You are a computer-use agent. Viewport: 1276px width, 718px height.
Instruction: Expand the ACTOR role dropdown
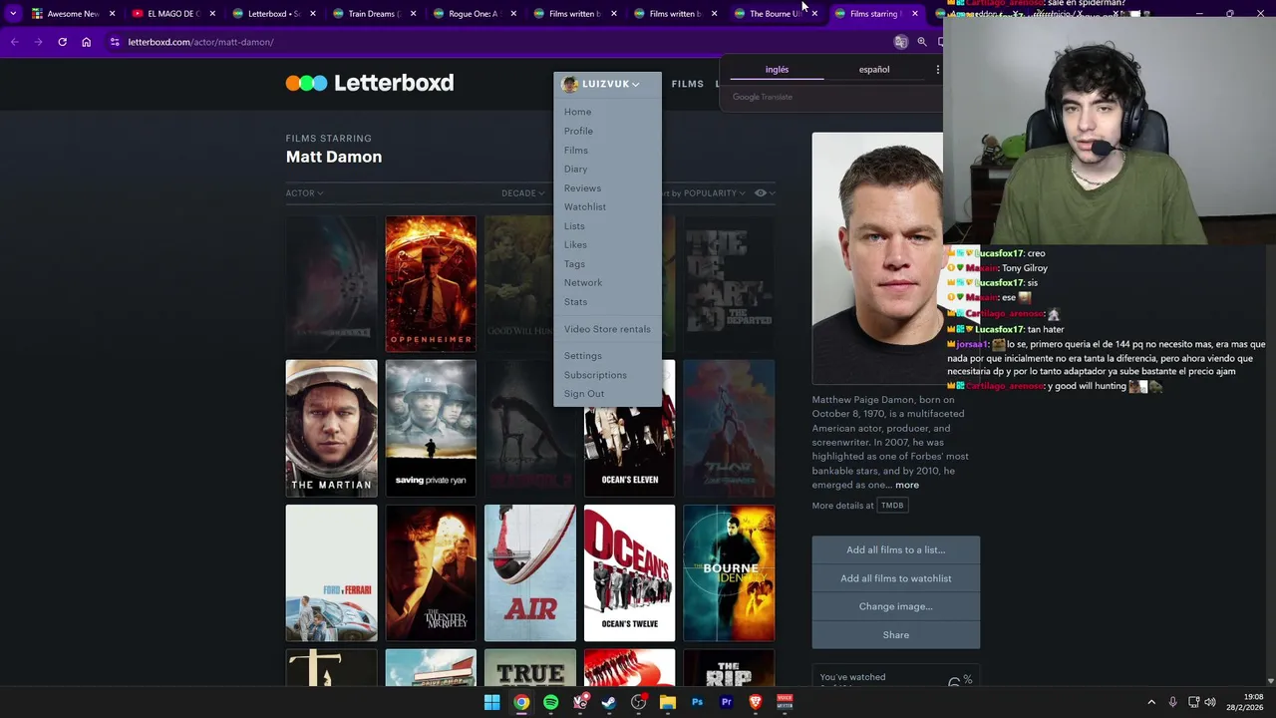[304, 193]
